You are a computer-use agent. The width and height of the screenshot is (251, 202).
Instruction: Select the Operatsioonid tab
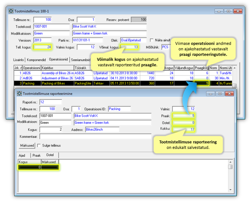(58, 59)
